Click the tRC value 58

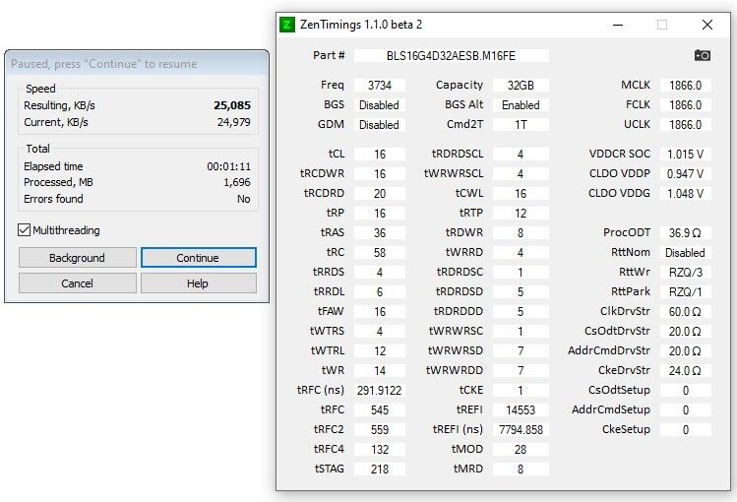click(x=380, y=252)
